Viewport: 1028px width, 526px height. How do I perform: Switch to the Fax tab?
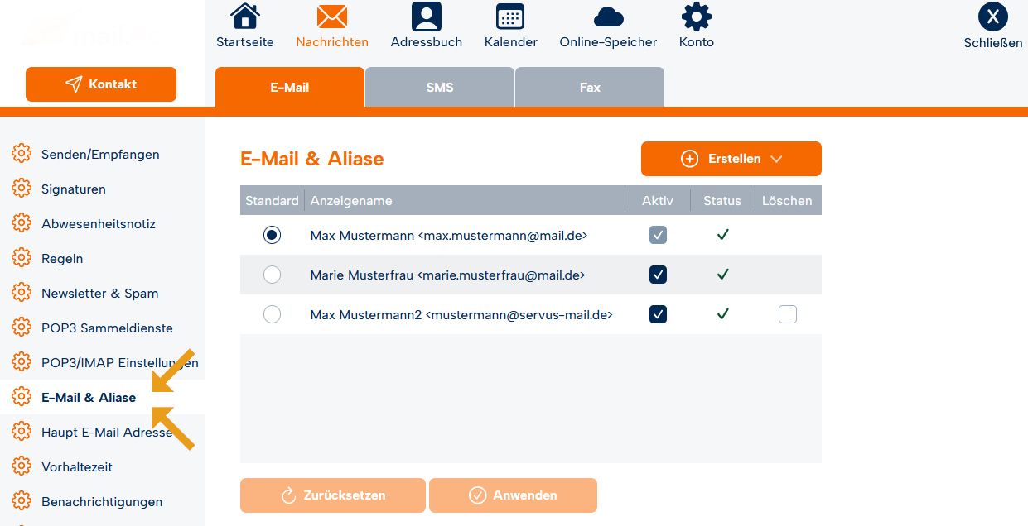point(590,87)
